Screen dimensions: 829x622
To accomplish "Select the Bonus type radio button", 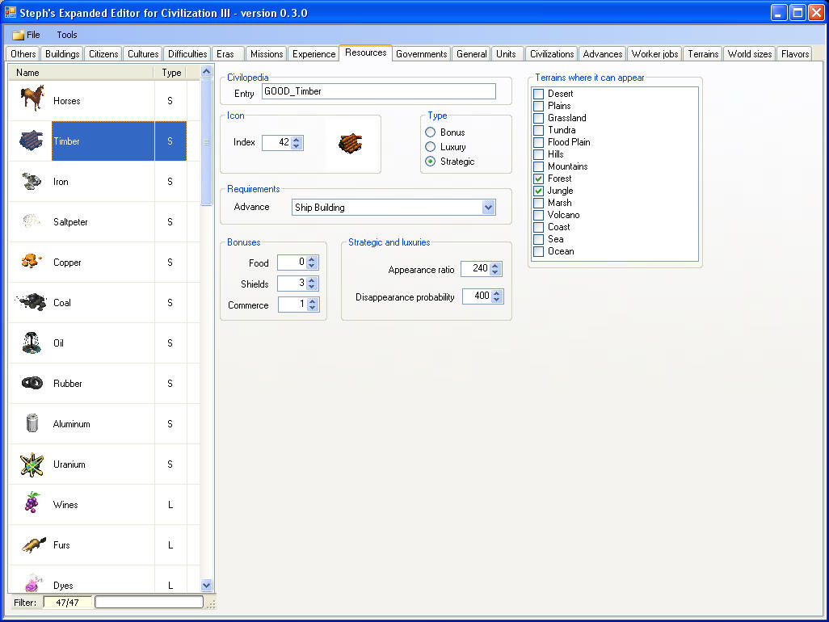I will tap(431, 132).
